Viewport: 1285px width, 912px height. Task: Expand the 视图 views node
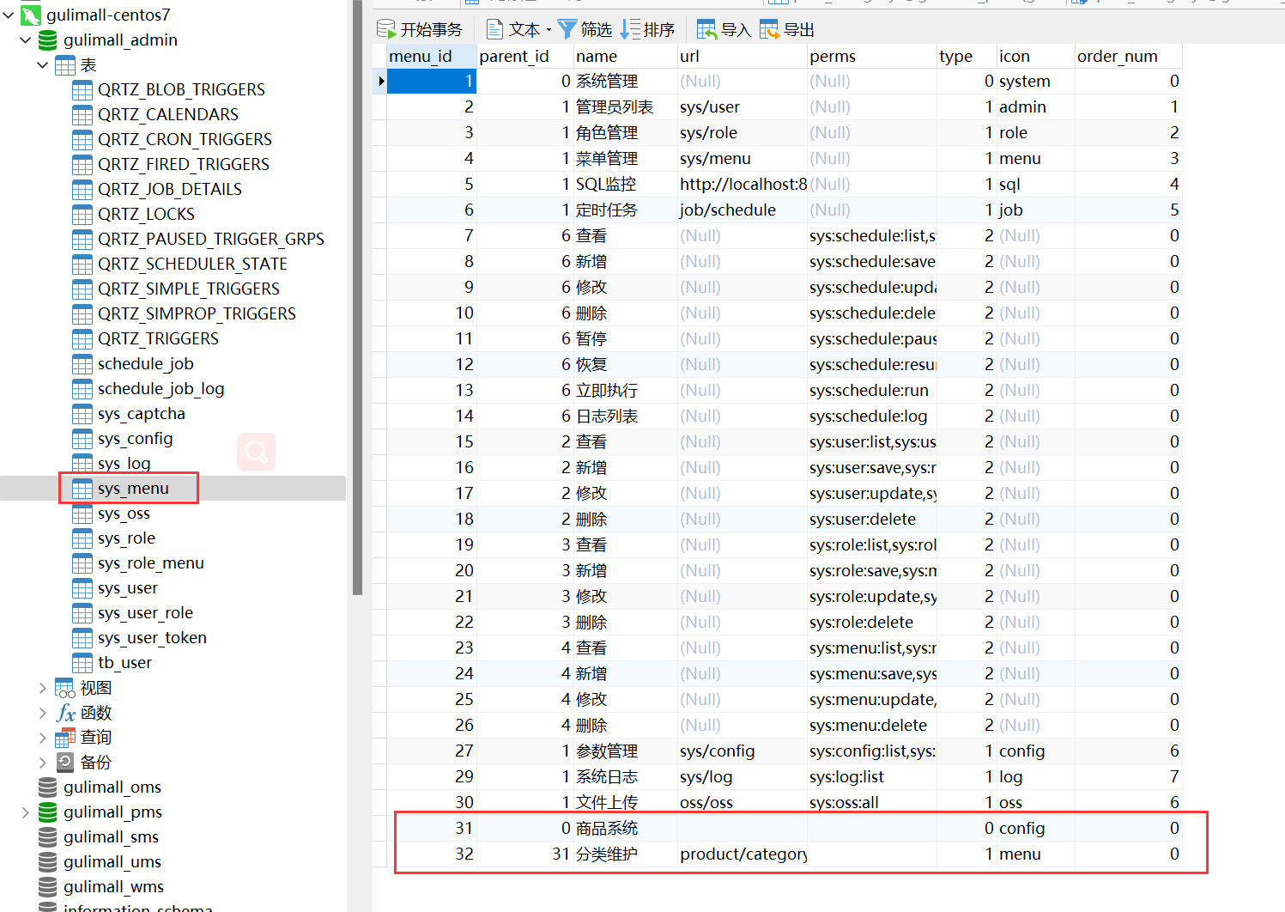[x=42, y=688]
